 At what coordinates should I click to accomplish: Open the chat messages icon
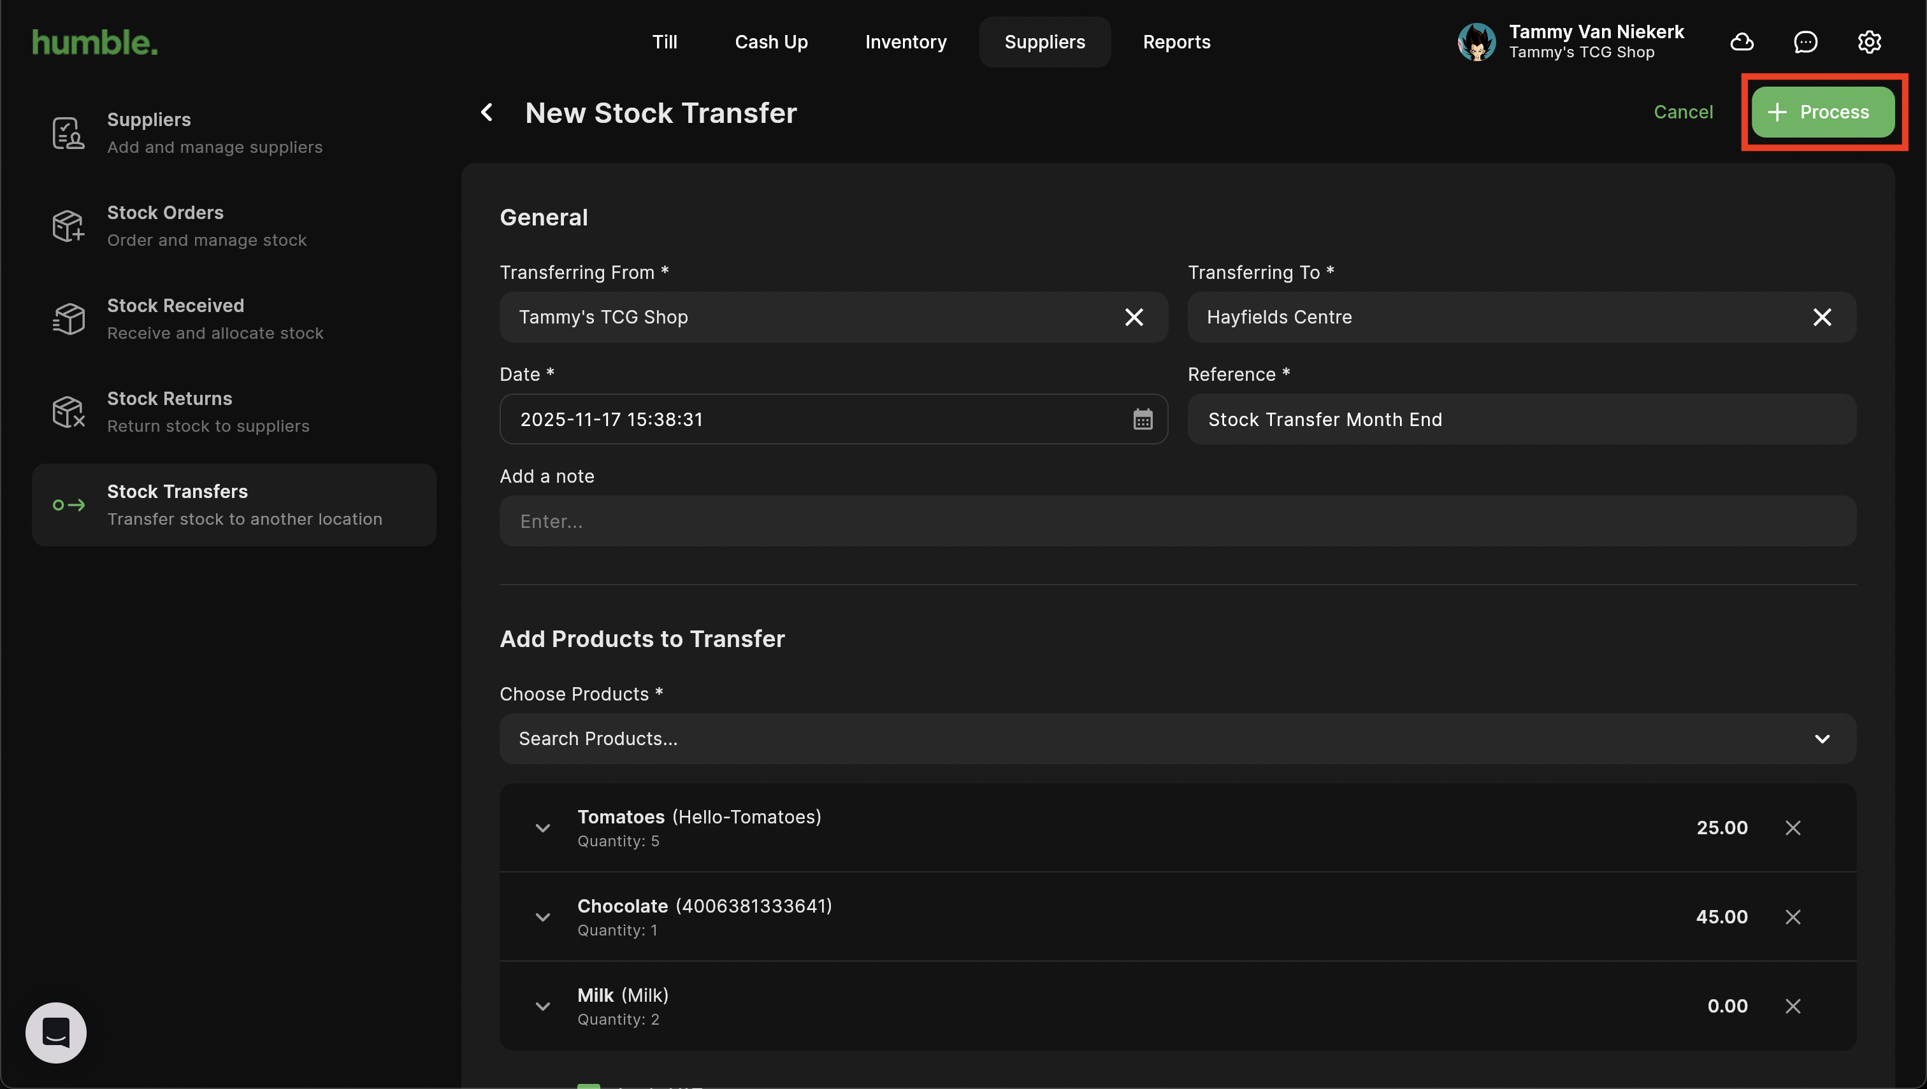(1805, 42)
